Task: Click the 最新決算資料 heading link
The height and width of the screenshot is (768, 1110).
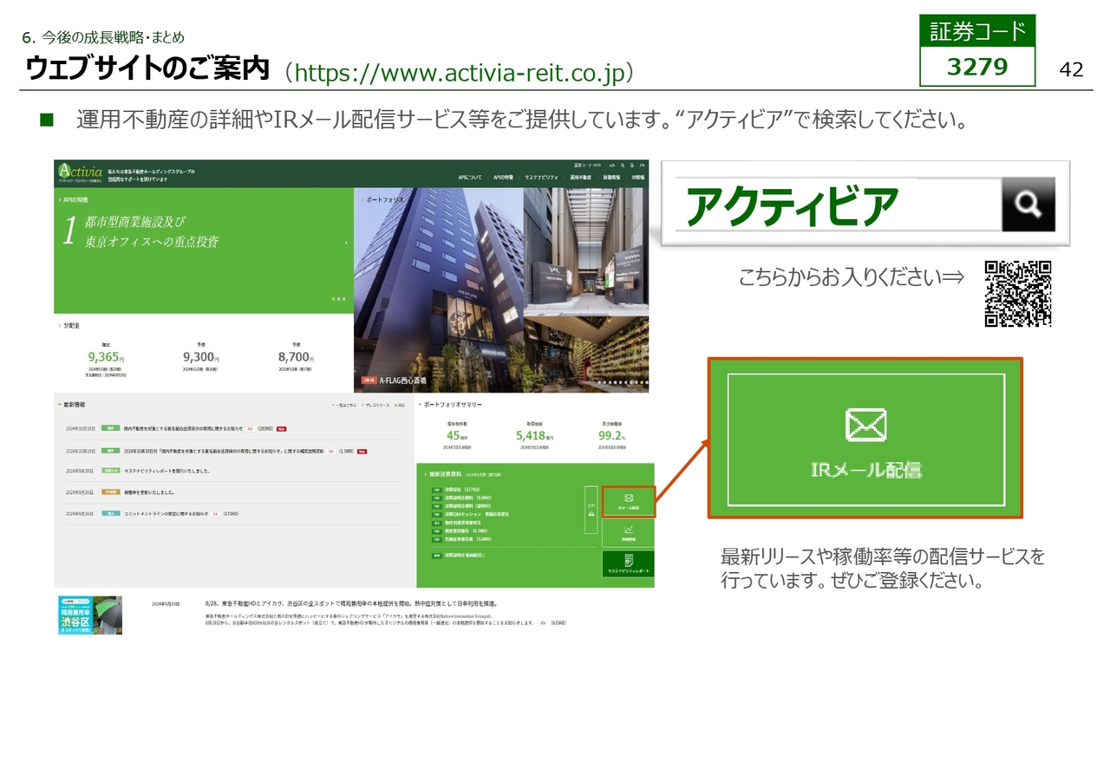Action: coord(444,475)
